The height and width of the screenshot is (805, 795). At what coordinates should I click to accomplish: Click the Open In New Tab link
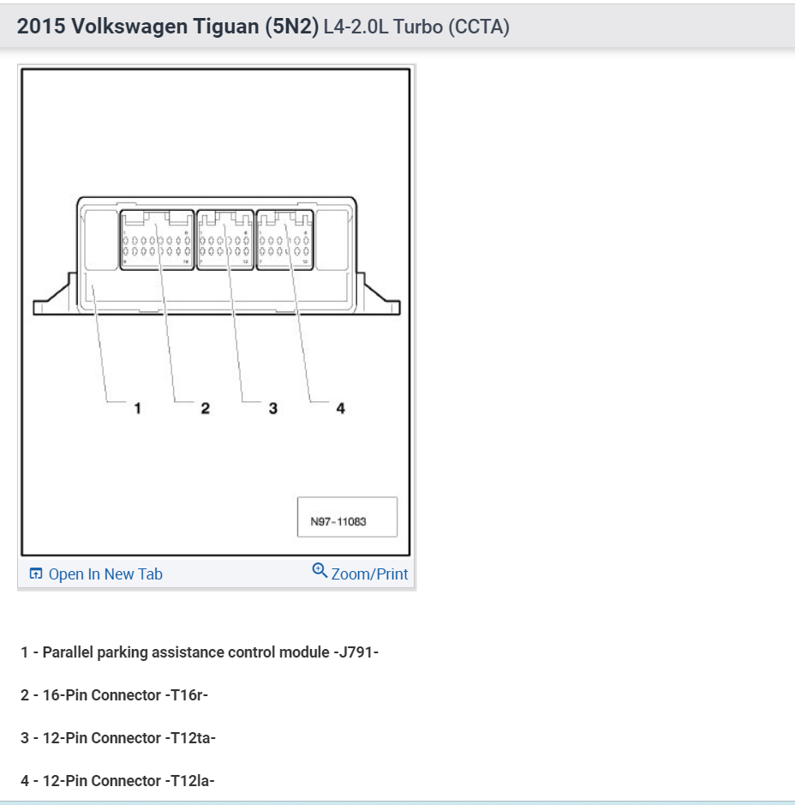[105, 574]
